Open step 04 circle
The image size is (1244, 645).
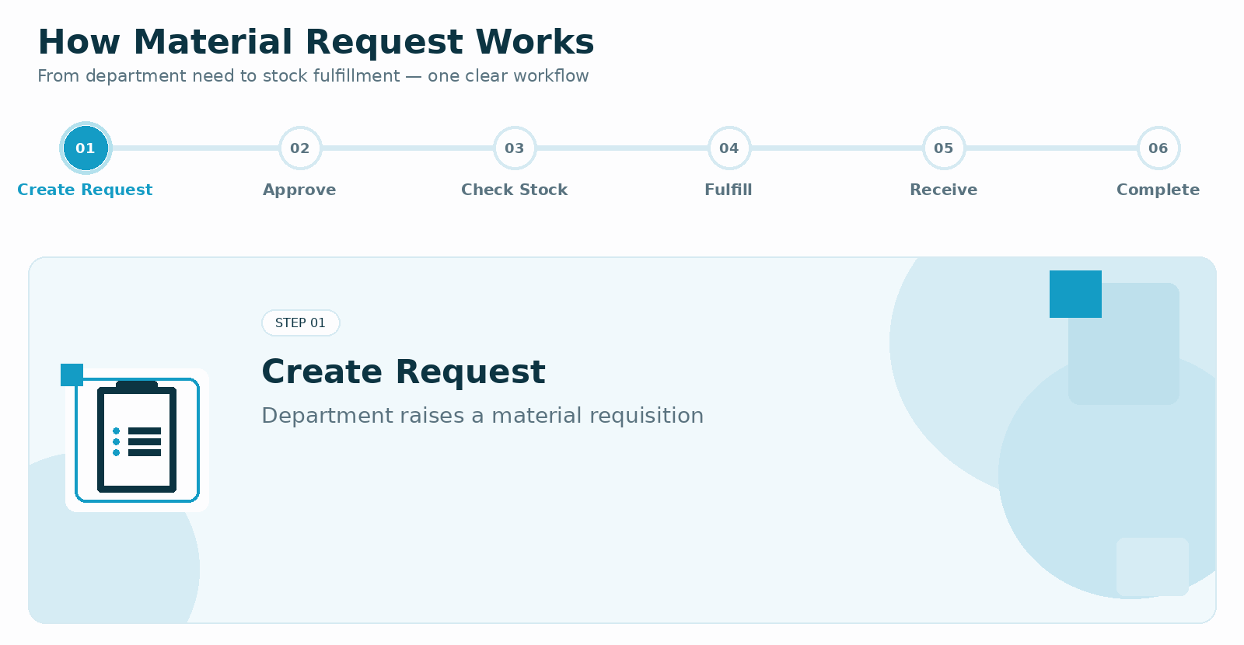(x=729, y=148)
